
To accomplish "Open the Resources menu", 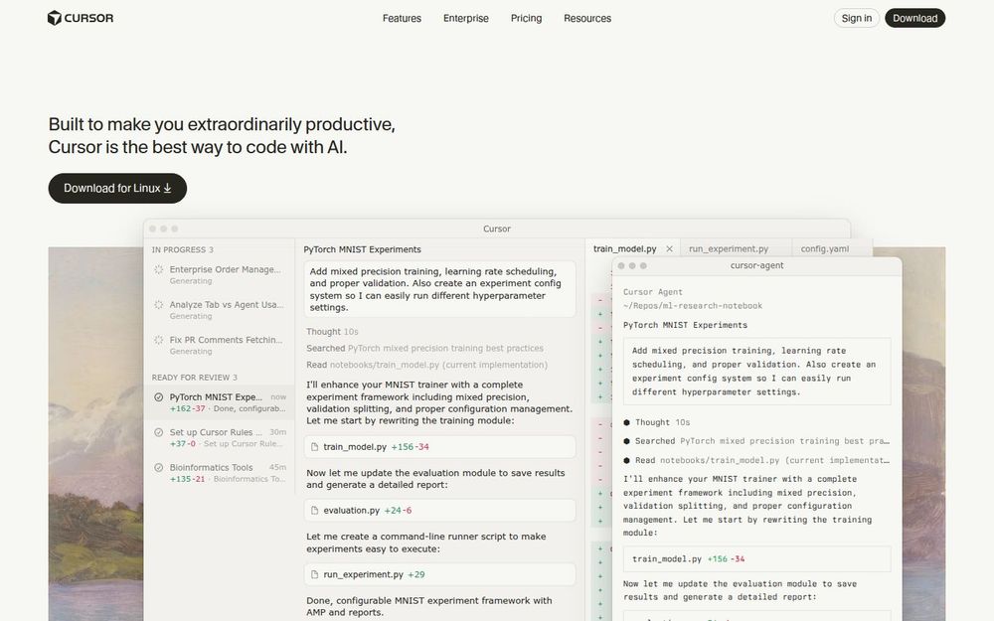I will [587, 18].
